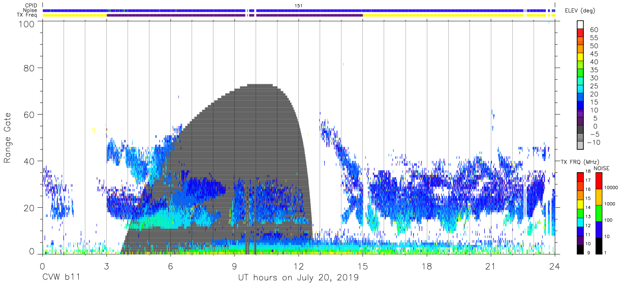624x288 pixels.
Task: Click the Range Gate y-axis title
Action: coord(8,138)
